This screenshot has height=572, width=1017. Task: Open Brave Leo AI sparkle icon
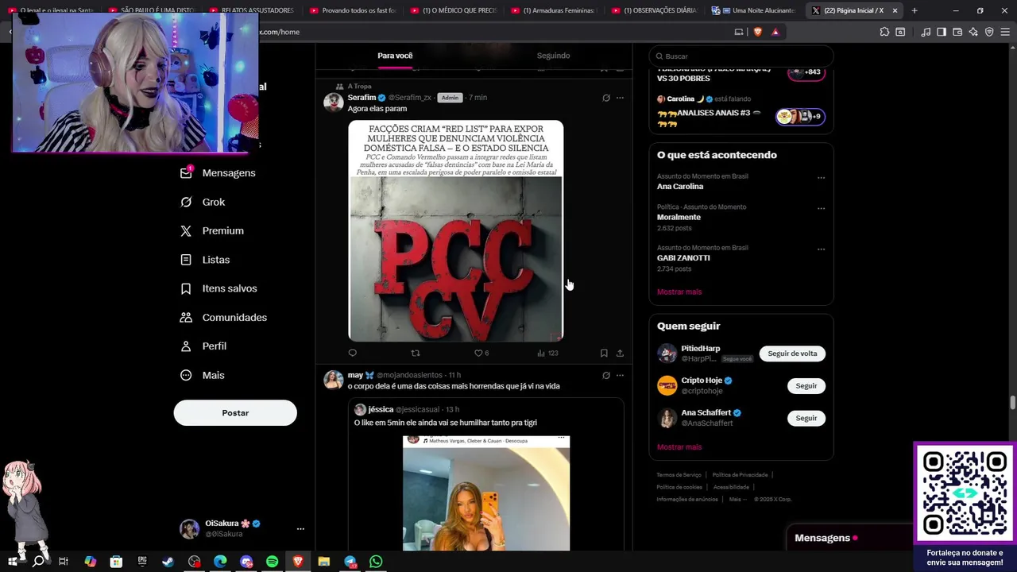tap(973, 32)
